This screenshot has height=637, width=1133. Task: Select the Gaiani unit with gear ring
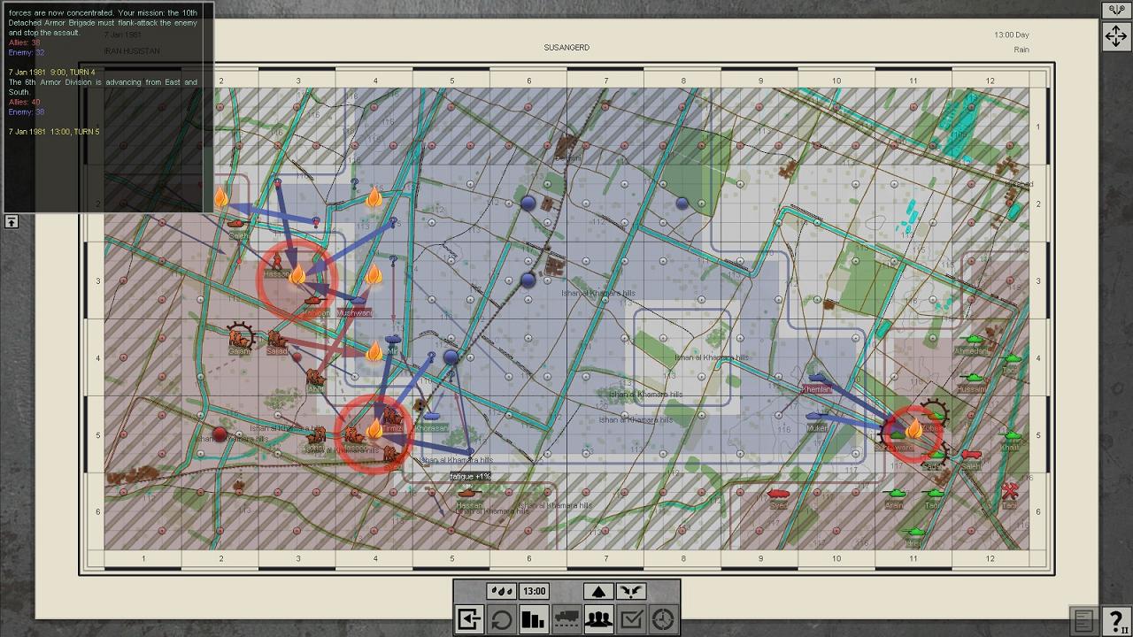pyautogui.click(x=239, y=338)
